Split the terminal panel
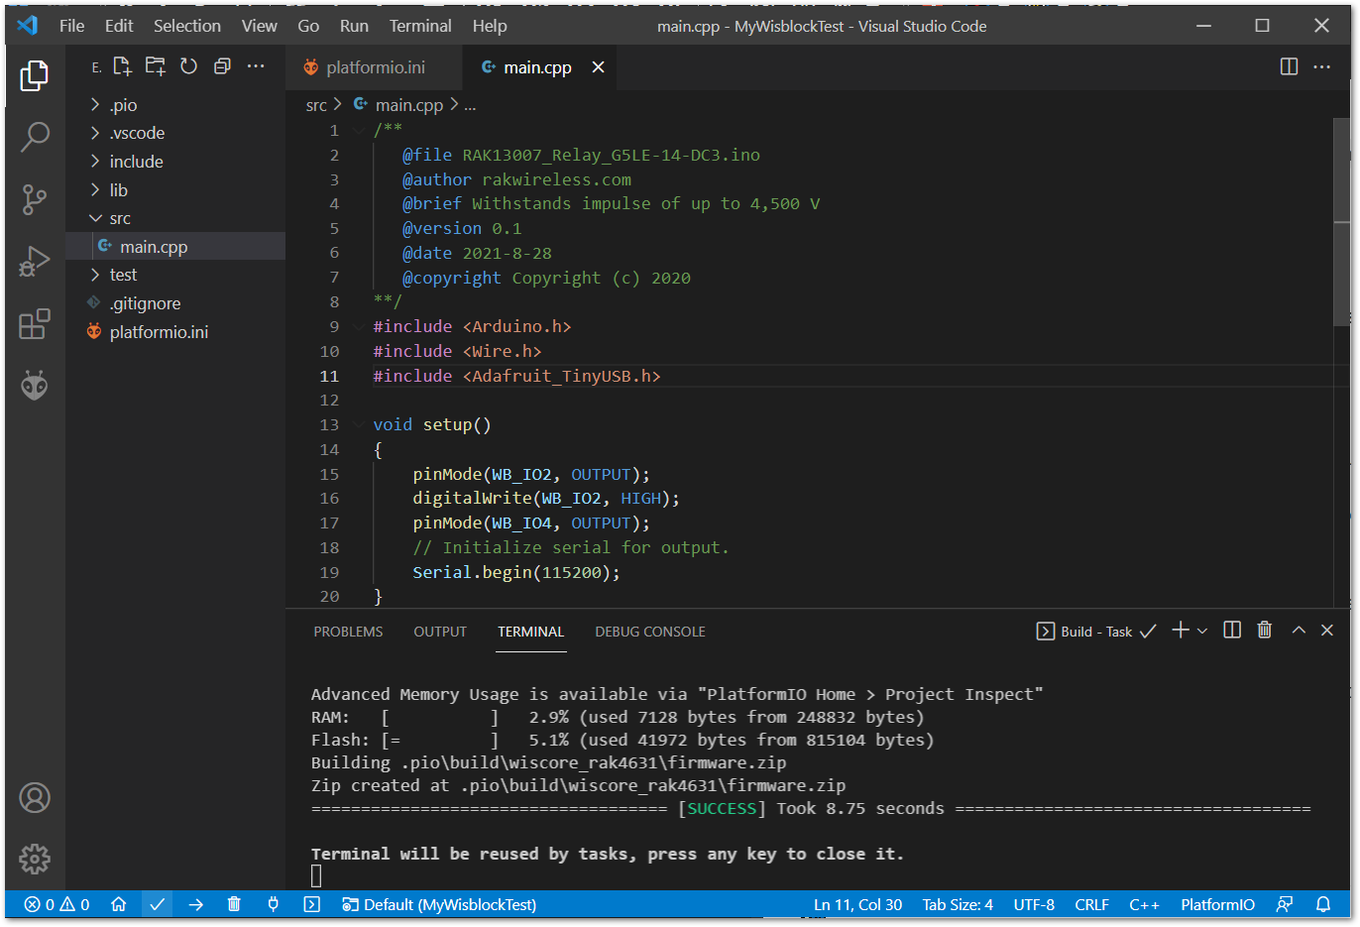This screenshot has width=1360, height=927. [1232, 631]
